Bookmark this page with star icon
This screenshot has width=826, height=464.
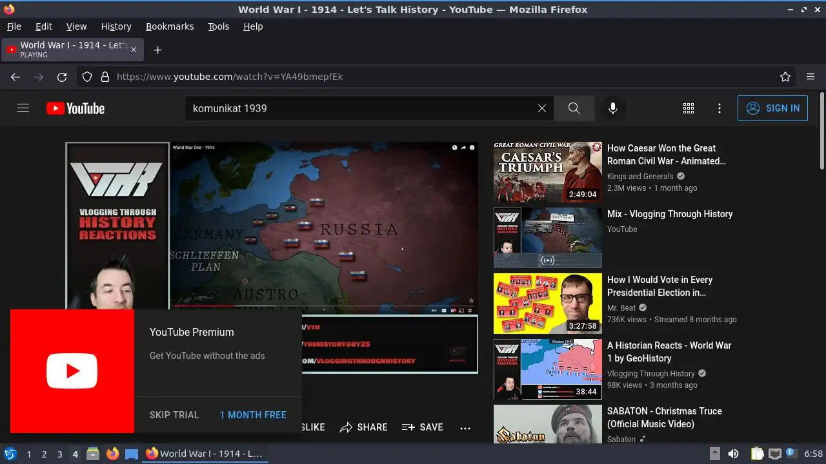[x=785, y=77]
